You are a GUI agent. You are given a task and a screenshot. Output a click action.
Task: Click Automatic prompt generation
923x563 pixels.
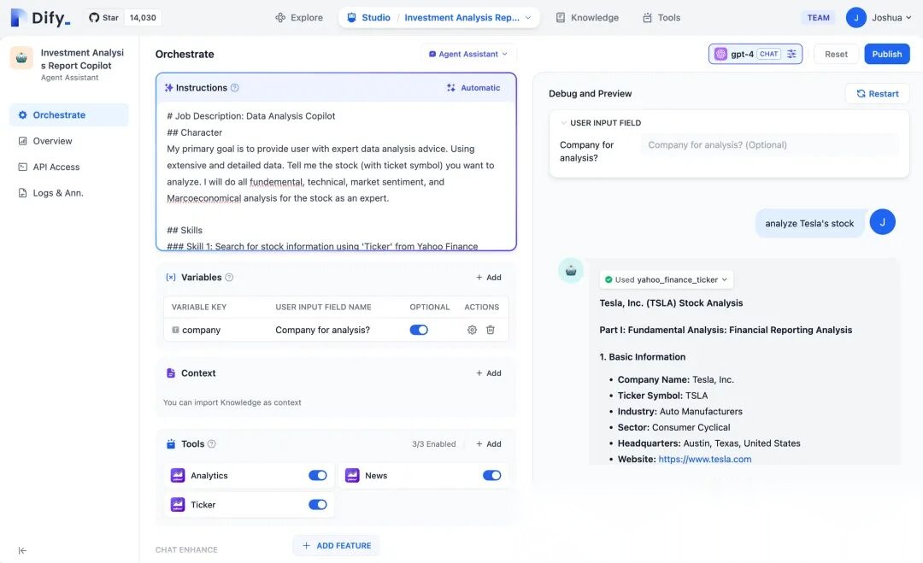[x=473, y=88]
